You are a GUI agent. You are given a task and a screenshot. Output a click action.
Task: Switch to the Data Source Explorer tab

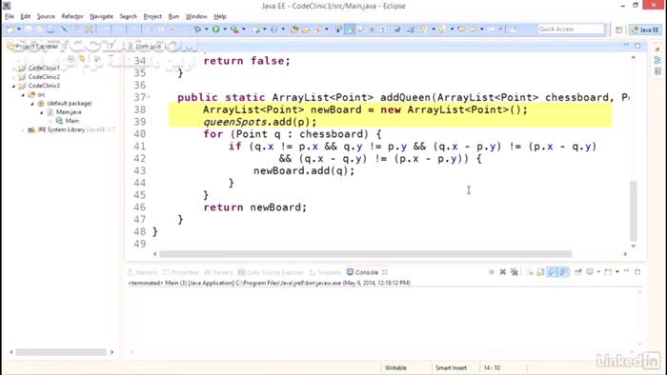[271, 272]
